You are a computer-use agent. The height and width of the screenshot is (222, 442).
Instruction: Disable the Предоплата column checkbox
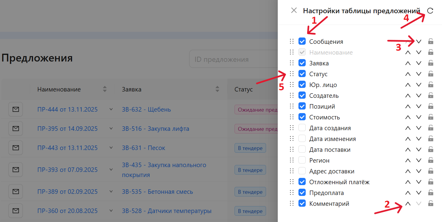click(302, 193)
